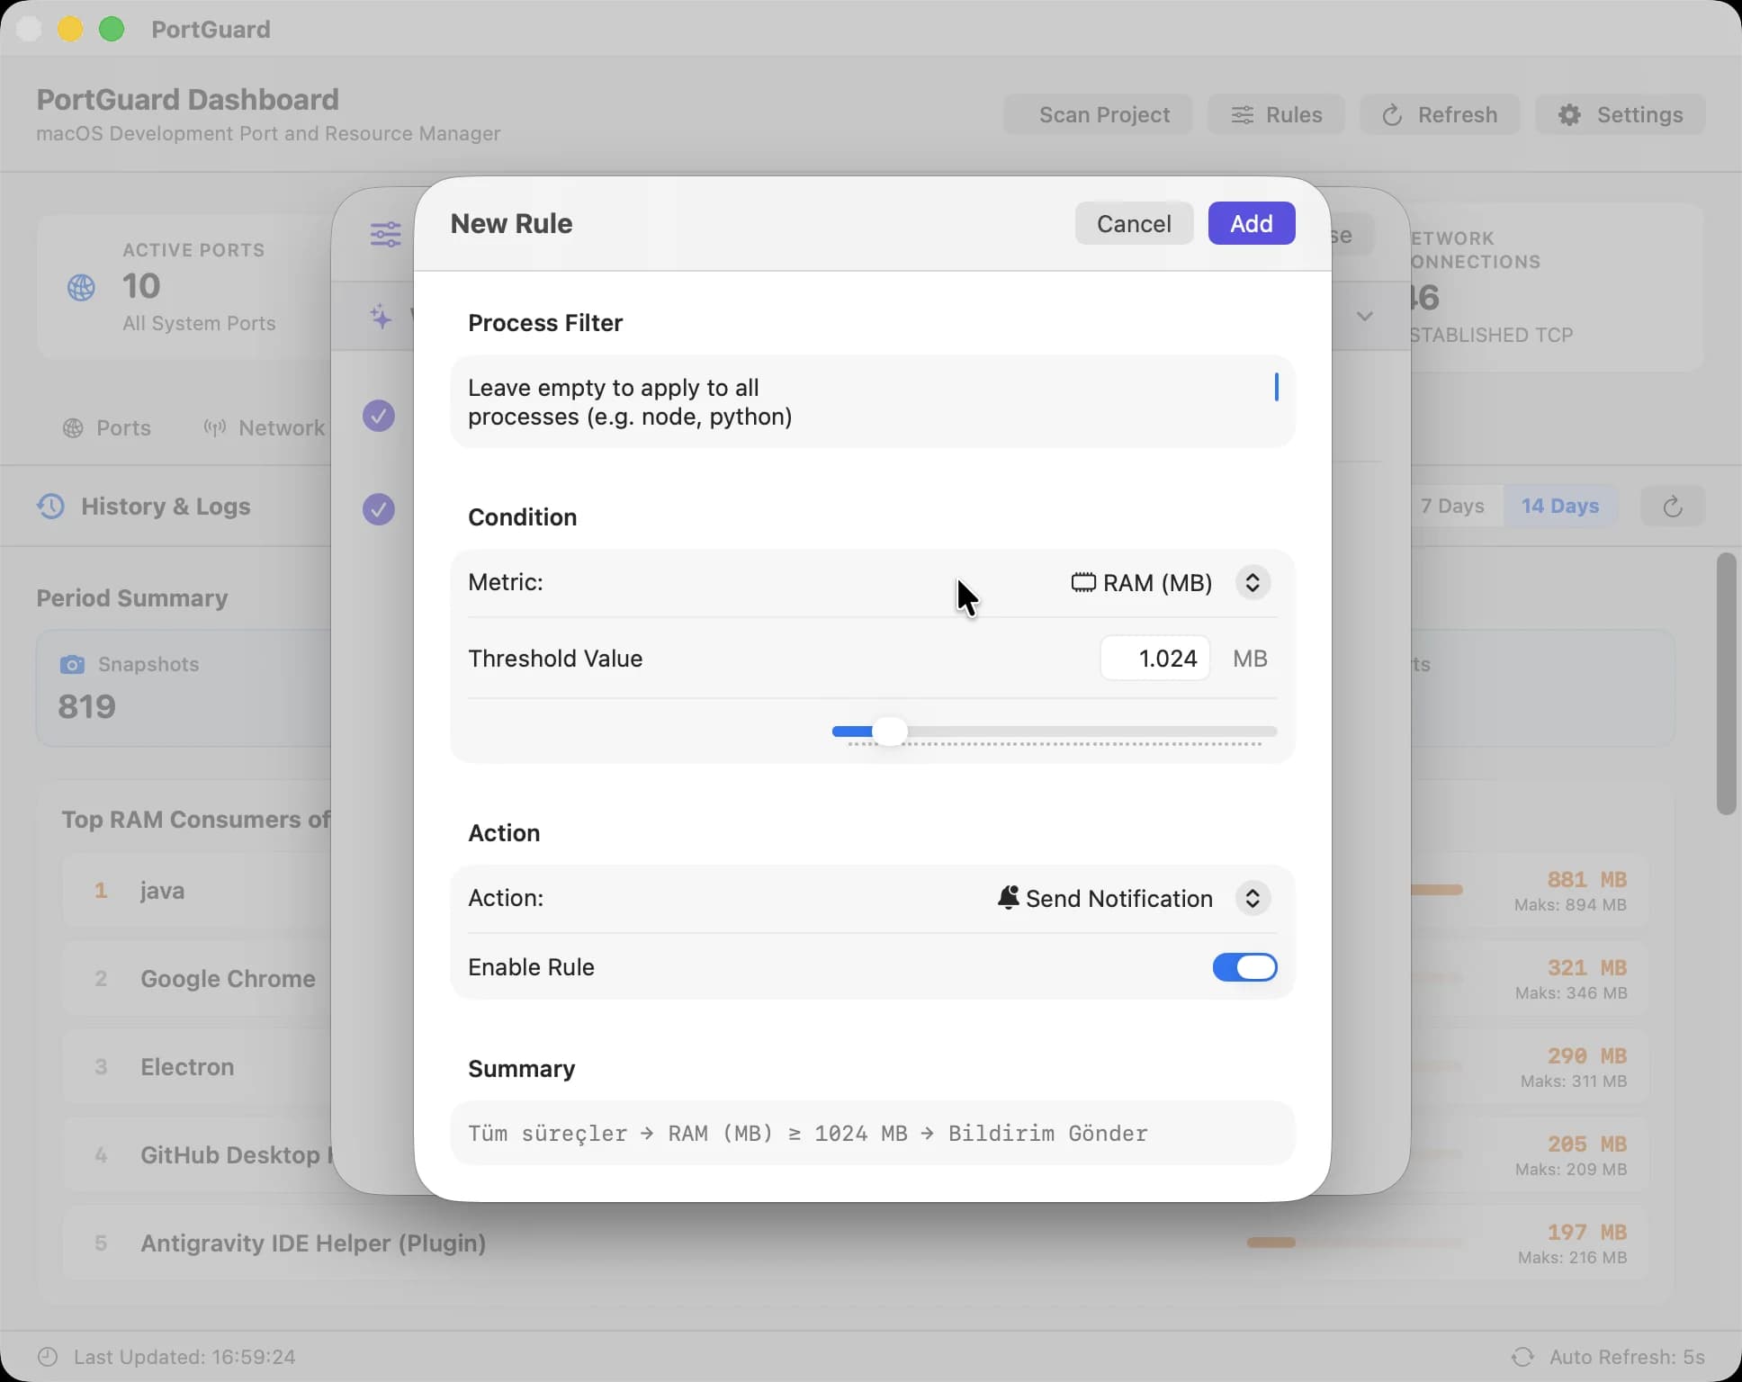Click the RAM chip icon beside Metric value
This screenshot has width=1742, height=1382.
tap(1083, 582)
